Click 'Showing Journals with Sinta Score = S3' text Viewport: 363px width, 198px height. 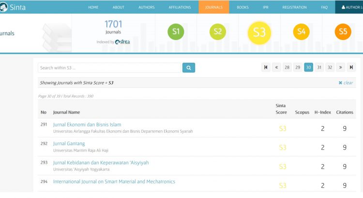76,83
